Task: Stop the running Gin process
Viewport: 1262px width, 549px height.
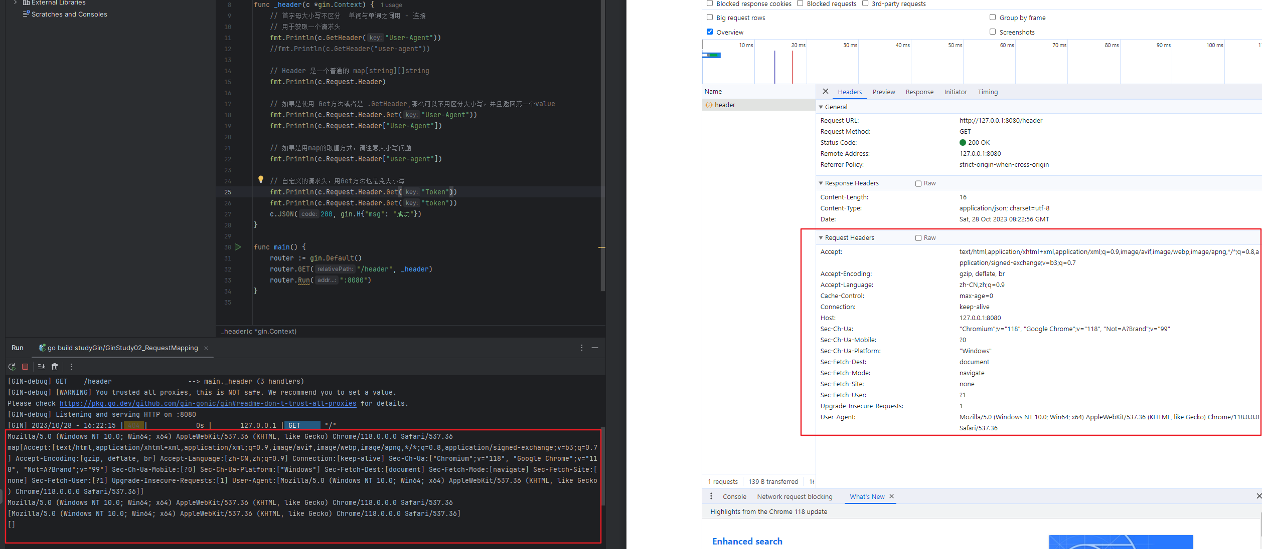Action: pyautogui.click(x=25, y=367)
